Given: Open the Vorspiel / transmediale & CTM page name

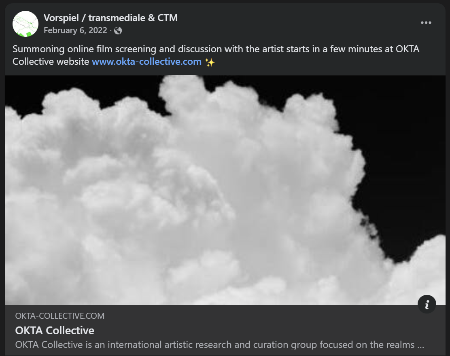Looking at the screenshot, I should pyautogui.click(x=110, y=18).
